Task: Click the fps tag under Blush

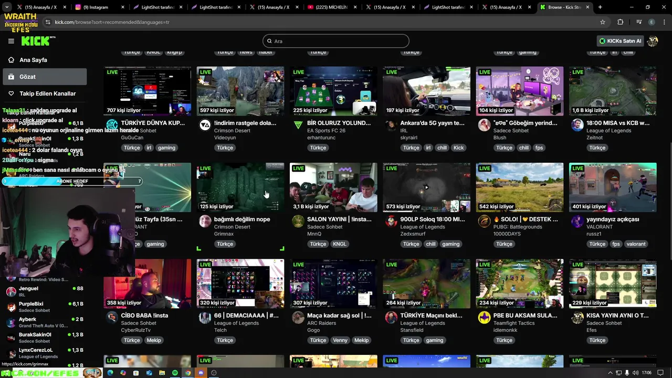Action: [539, 148]
